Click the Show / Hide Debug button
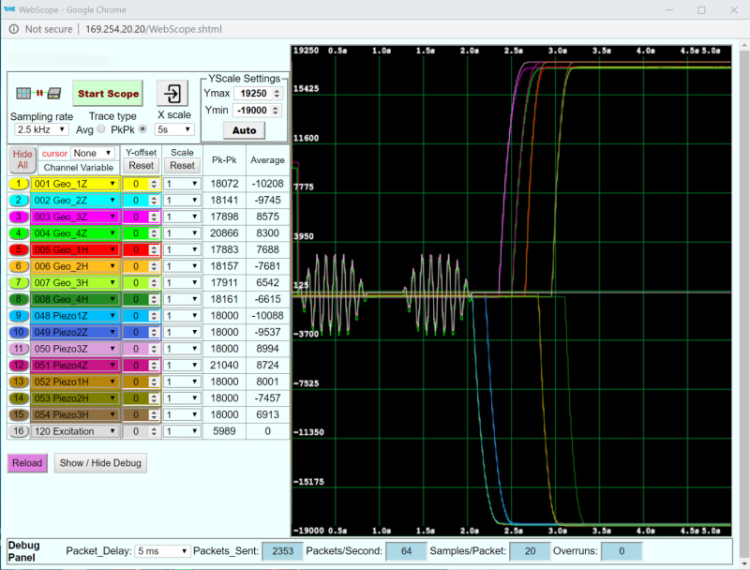The image size is (750, 570). 99,463
